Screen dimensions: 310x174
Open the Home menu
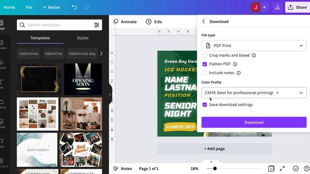9,7
